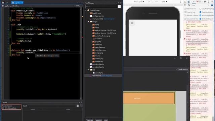
Task: Open the iPhone 6/7/8 device dropdown
Action: [139, 2]
